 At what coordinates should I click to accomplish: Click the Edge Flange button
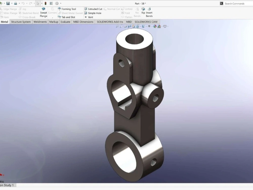(9, 9)
